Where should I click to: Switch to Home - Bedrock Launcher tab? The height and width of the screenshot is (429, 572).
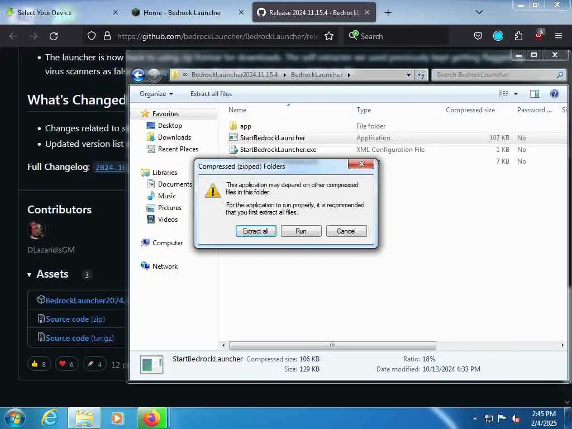[187, 12]
